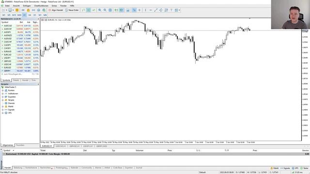Expand the Markt tree node
The image size is (310, 174).
(3, 106)
